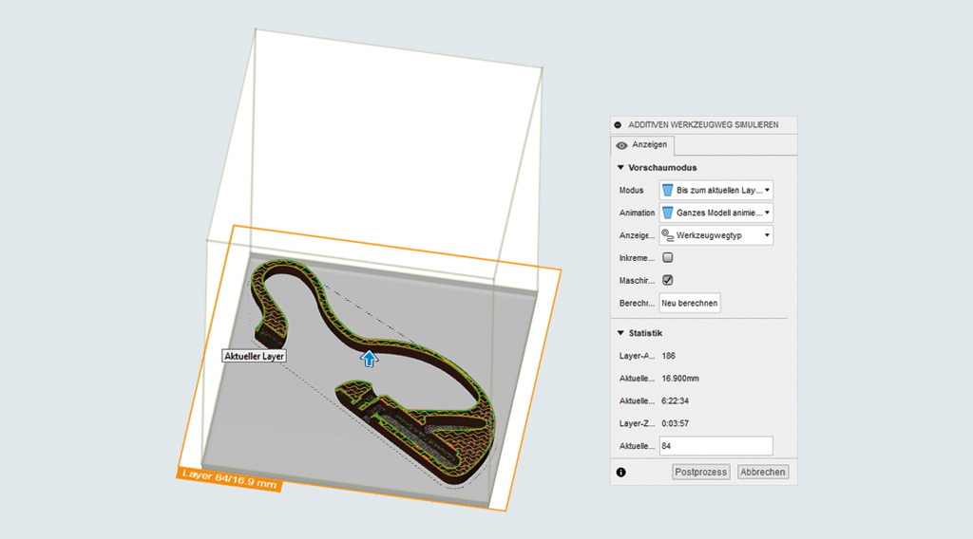Click the Neu berechnen button

[690, 303]
